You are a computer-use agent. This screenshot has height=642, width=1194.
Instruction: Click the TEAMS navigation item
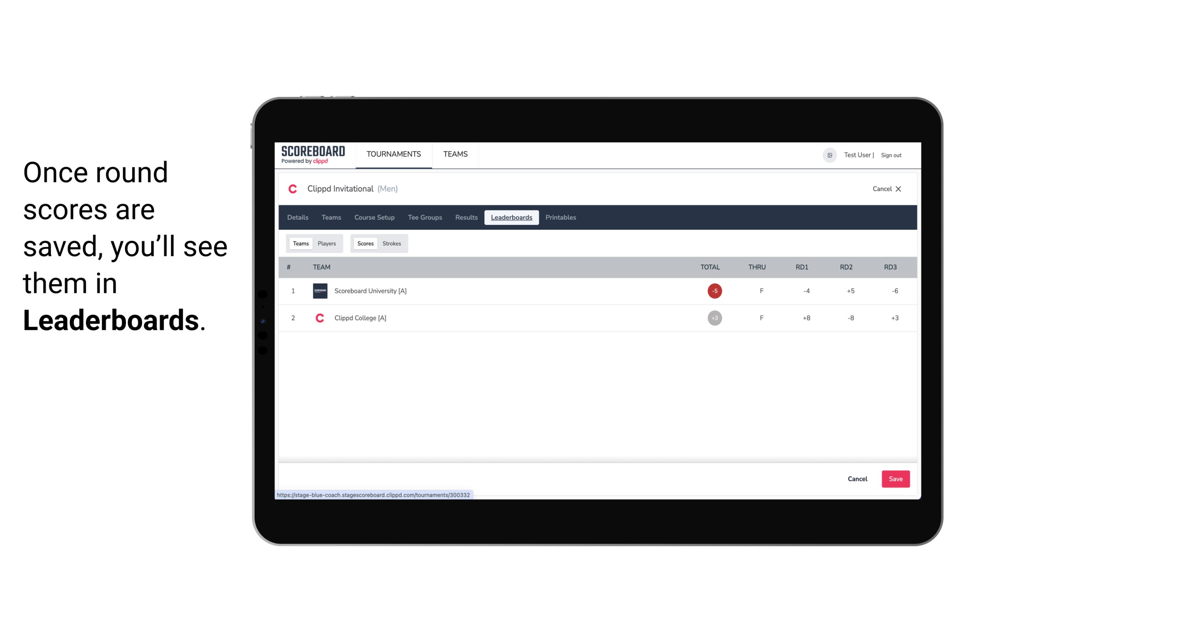456,154
